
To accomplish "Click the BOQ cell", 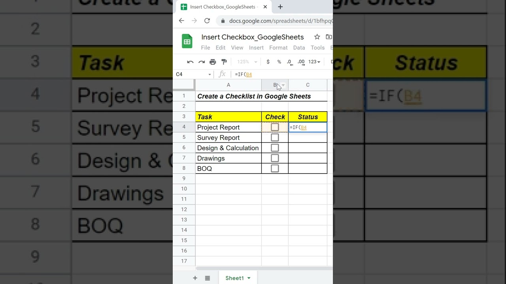I will click(x=228, y=168).
